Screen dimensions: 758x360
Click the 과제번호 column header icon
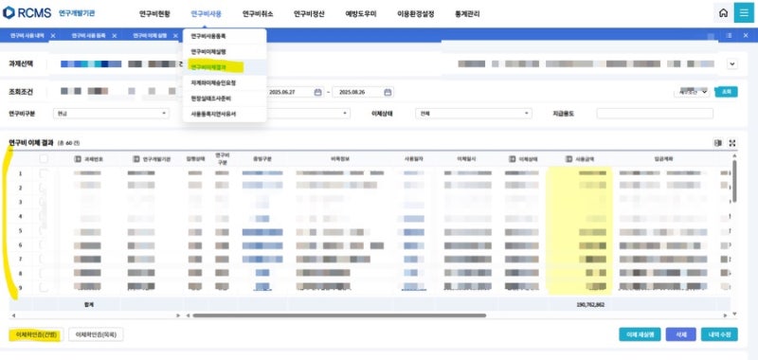coord(78,159)
